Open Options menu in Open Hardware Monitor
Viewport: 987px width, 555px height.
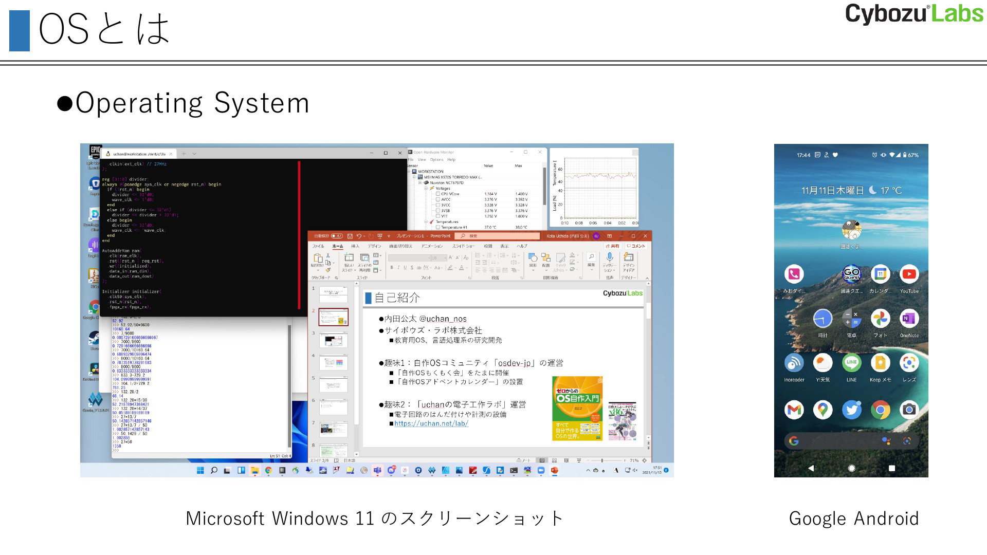tap(436, 160)
